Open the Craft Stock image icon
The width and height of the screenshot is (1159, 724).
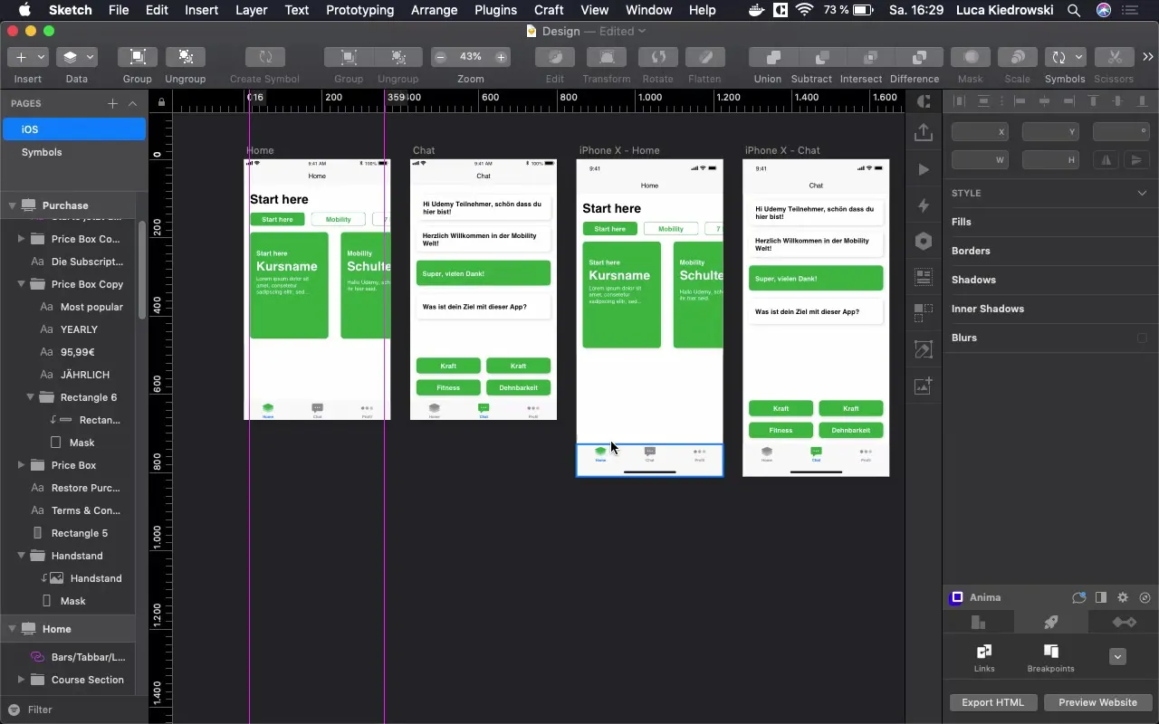click(924, 386)
